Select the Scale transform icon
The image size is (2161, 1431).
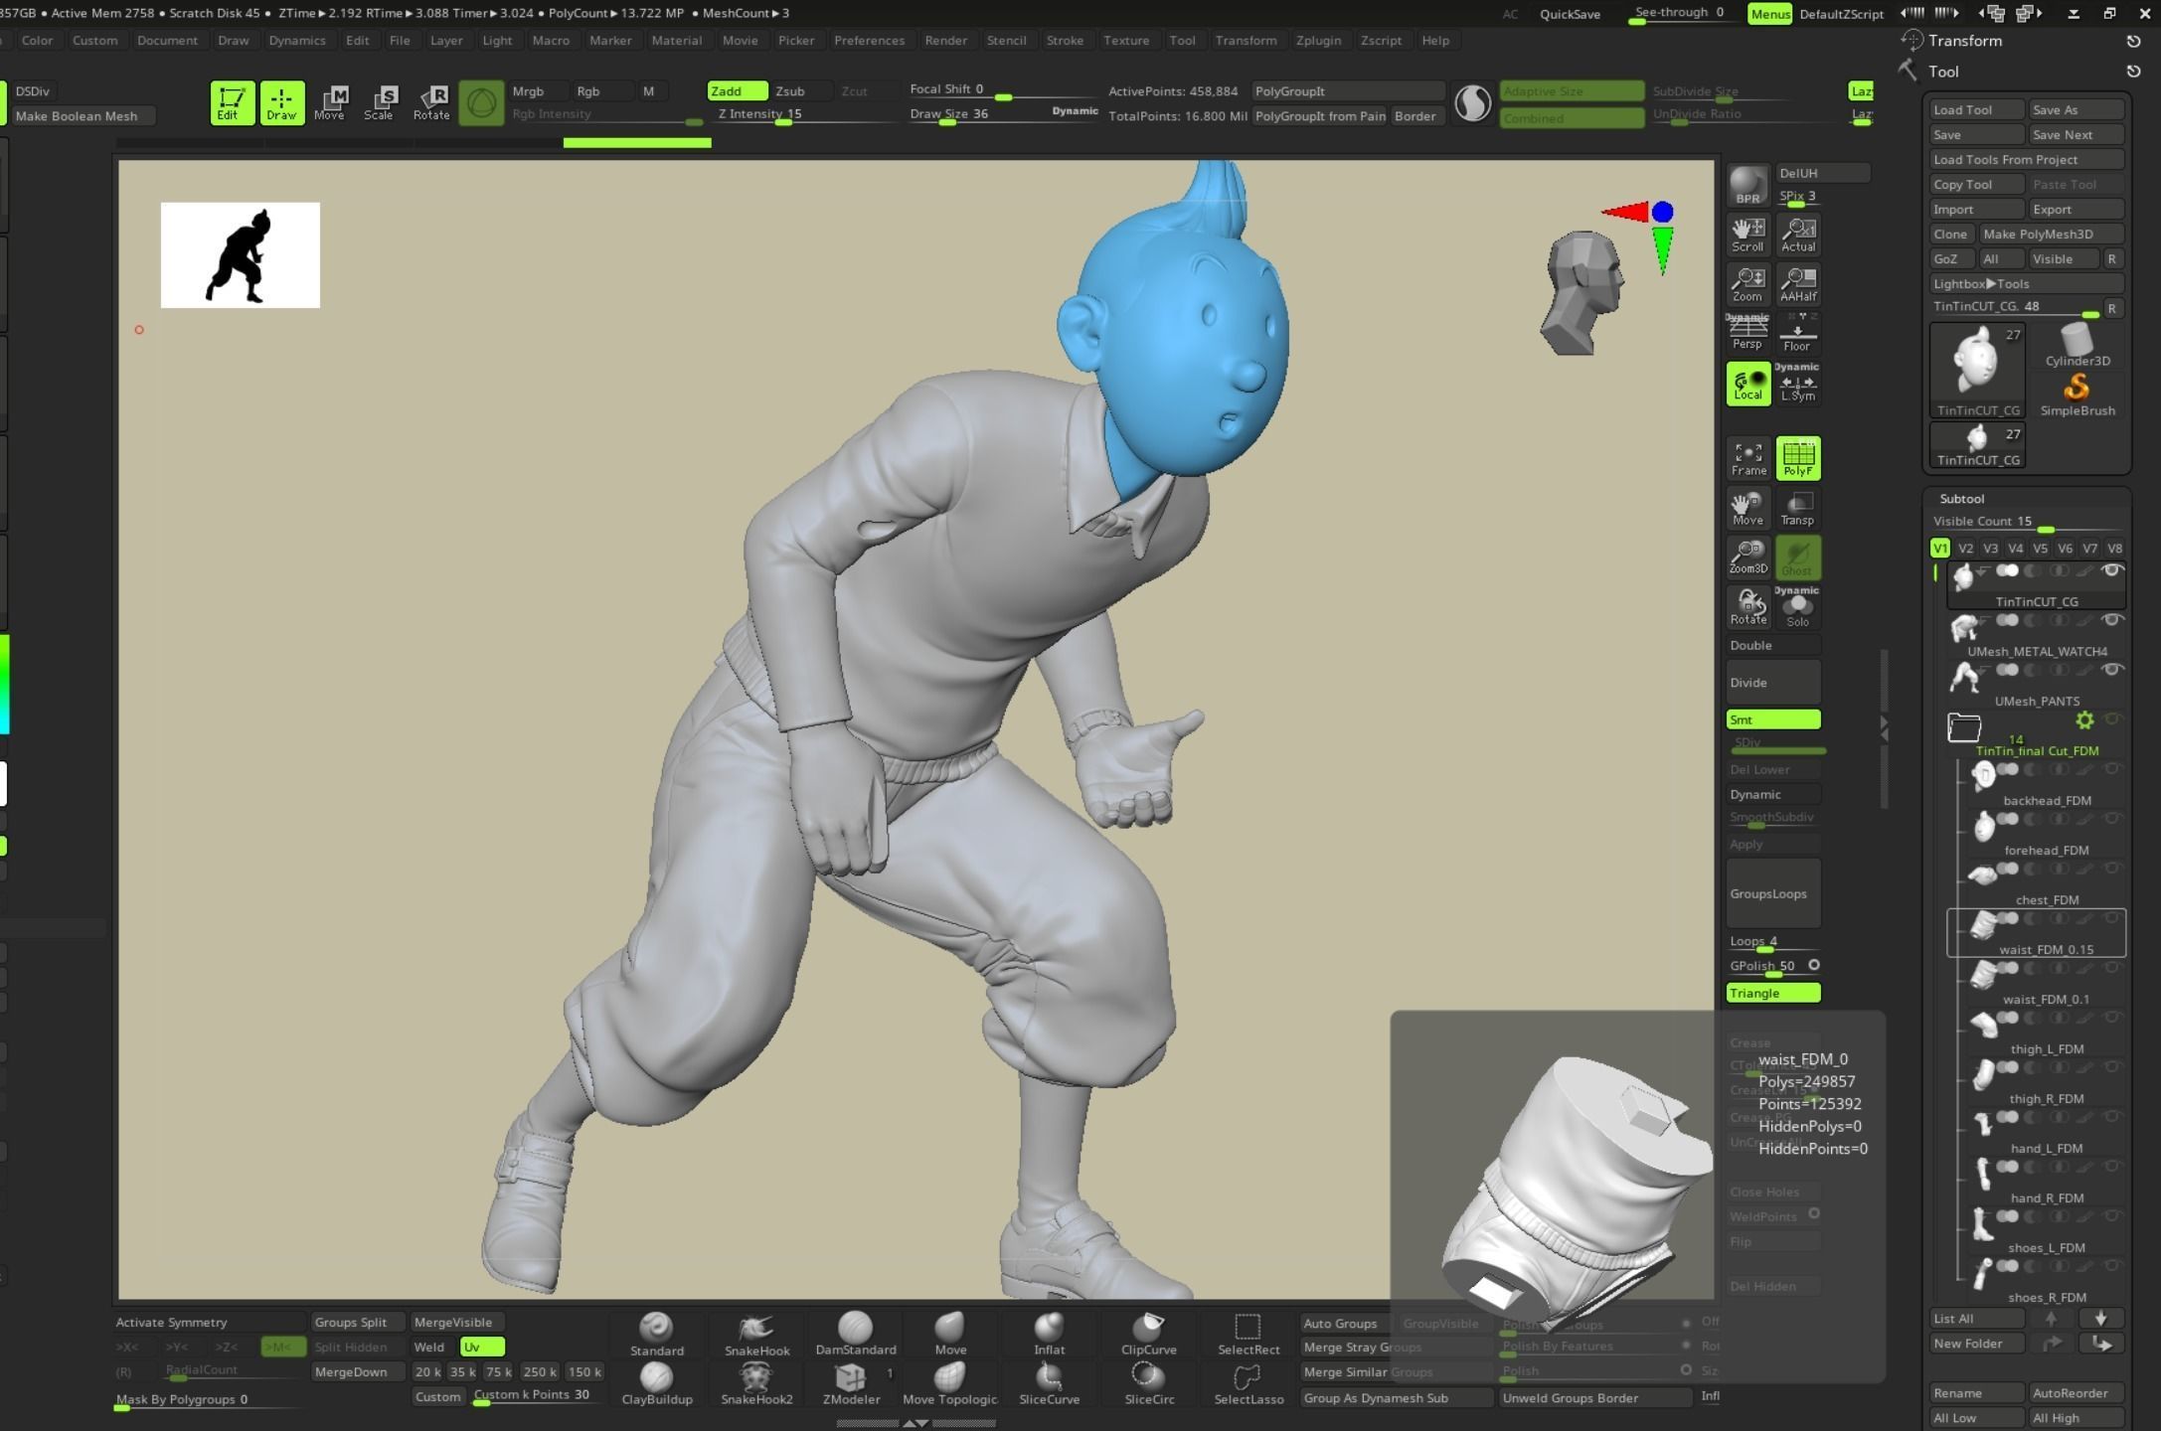tap(379, 102)
